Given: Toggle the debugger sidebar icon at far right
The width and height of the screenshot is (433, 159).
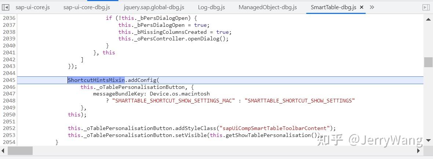Looking at the screenshot, I should pyautogui.click(x=426, y=7).
